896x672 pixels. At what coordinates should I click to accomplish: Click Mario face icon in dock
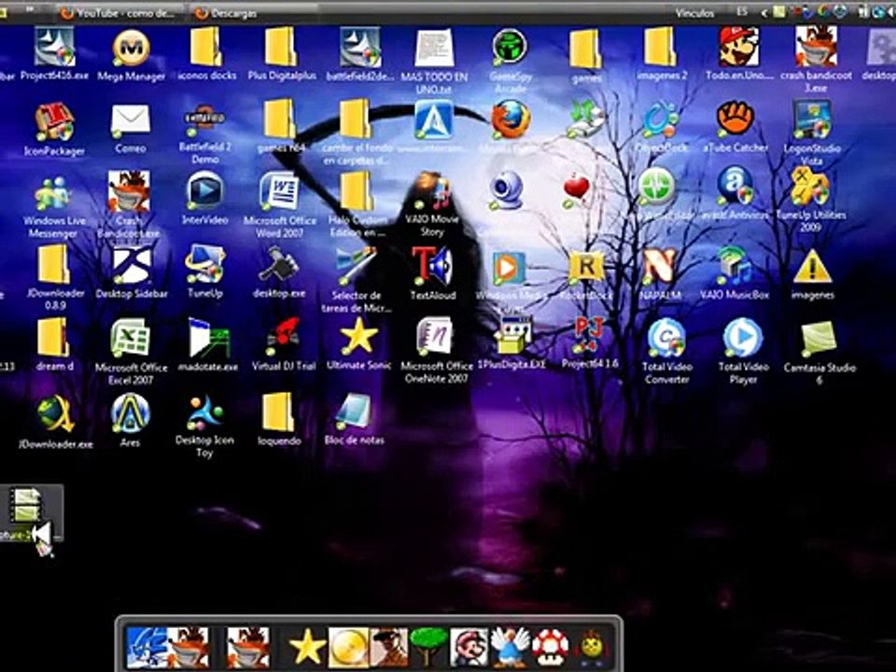click(469, 648)
